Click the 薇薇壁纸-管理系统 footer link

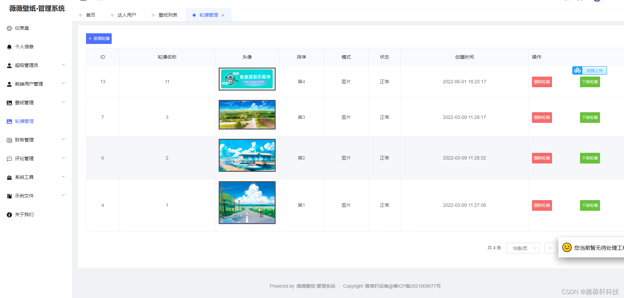tap(316, 286)
